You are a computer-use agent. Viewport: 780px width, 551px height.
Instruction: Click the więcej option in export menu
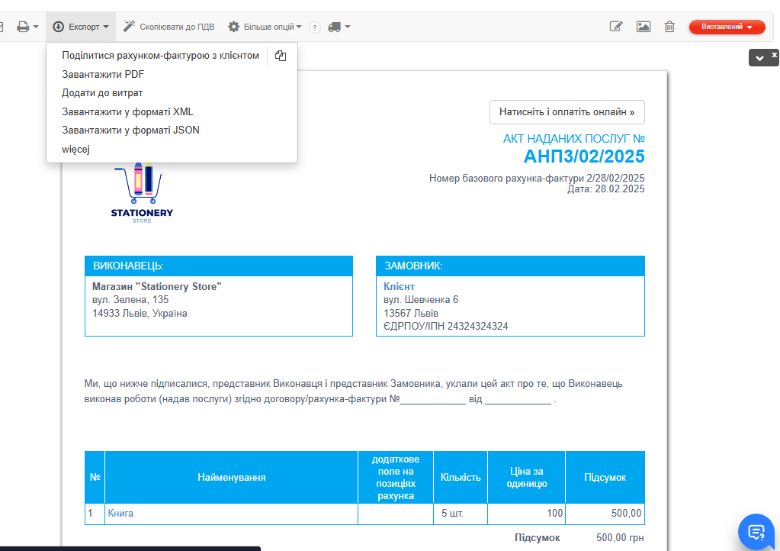pos(76,150)
